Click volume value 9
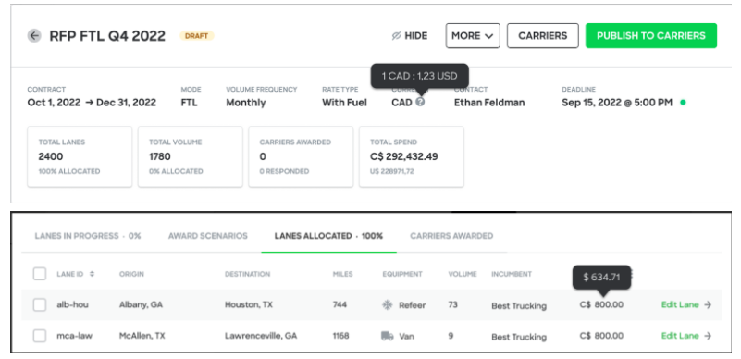The width and height of the screenshot is (741, 359). (x=451, y=336)
